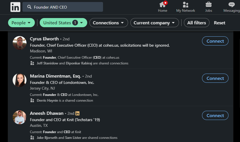
Task: Click the '1' count badge on United States filter
Action: click(75, 23)
